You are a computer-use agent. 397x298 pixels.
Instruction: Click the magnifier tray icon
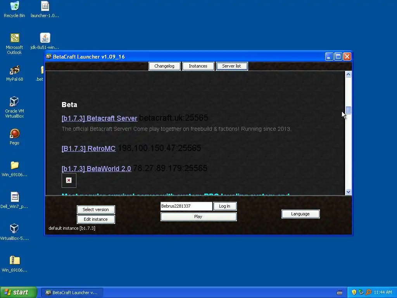pos(368,292)
